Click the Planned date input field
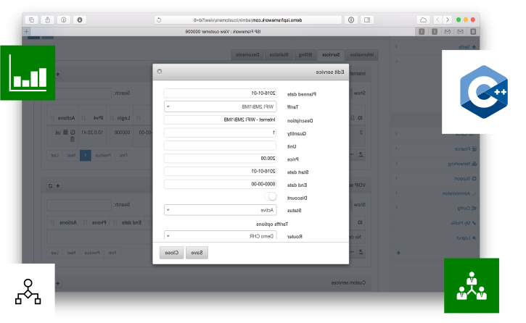The width and height of the screenshot is (526, 323). click(220, 93)
